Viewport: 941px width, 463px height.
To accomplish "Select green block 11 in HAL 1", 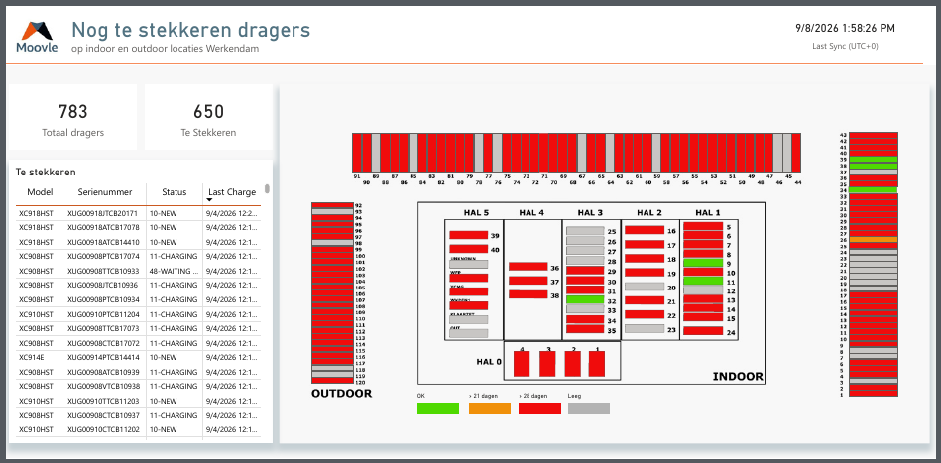I will click(703, 281).
